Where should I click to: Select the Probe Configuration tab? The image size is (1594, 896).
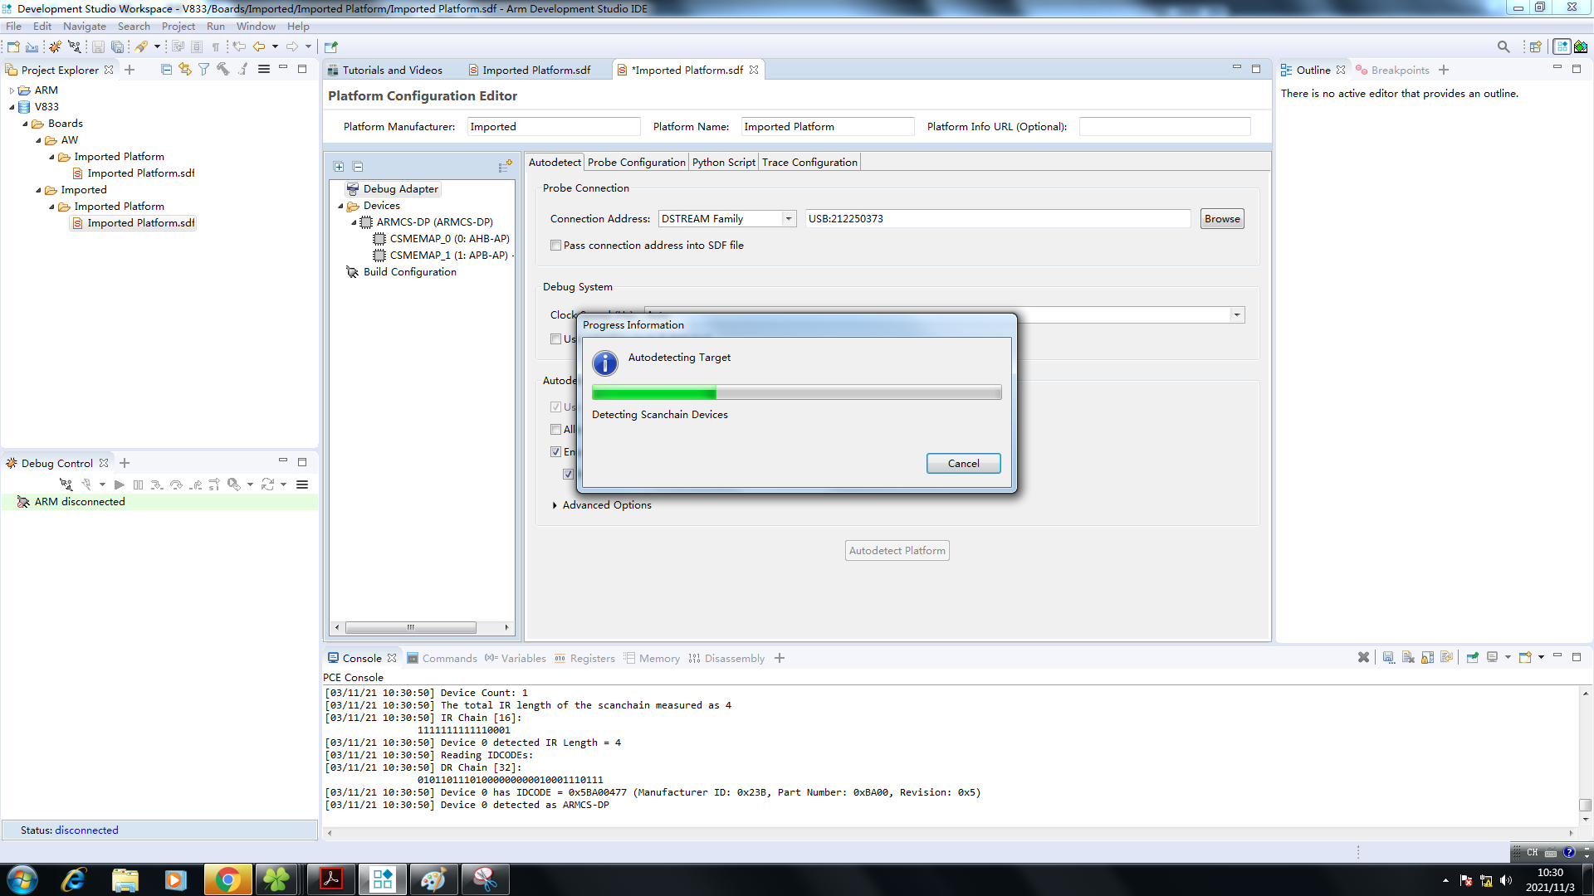pyautogui.click(x=636, y=162)
